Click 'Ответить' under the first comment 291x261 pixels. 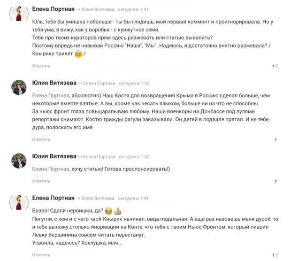pyautogui.click(x=41, y=66)
